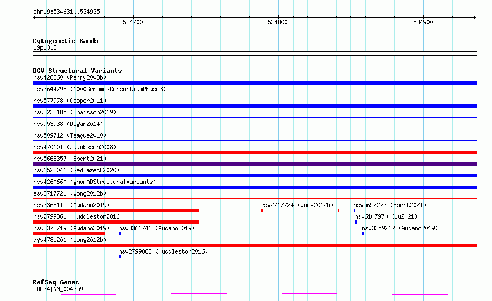
Task: Click nsv2799861 (Huddleston2016) label
Action: pos(78,216)
